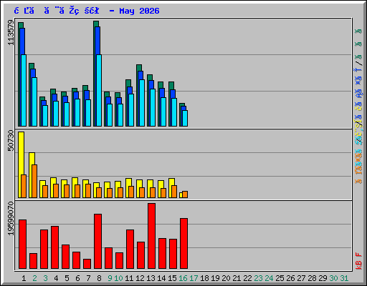The width and height of the screenshot is (367, 286).
Task: Select the red bar for day 16
Action: (183, 244)
